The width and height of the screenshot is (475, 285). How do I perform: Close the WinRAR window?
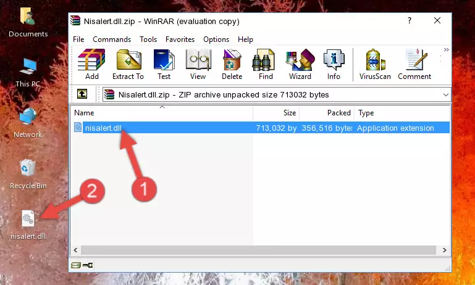(x=437, y=20)
